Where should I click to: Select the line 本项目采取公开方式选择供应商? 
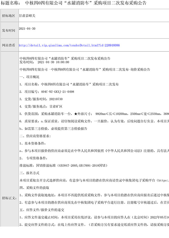(x=94, y=180)
